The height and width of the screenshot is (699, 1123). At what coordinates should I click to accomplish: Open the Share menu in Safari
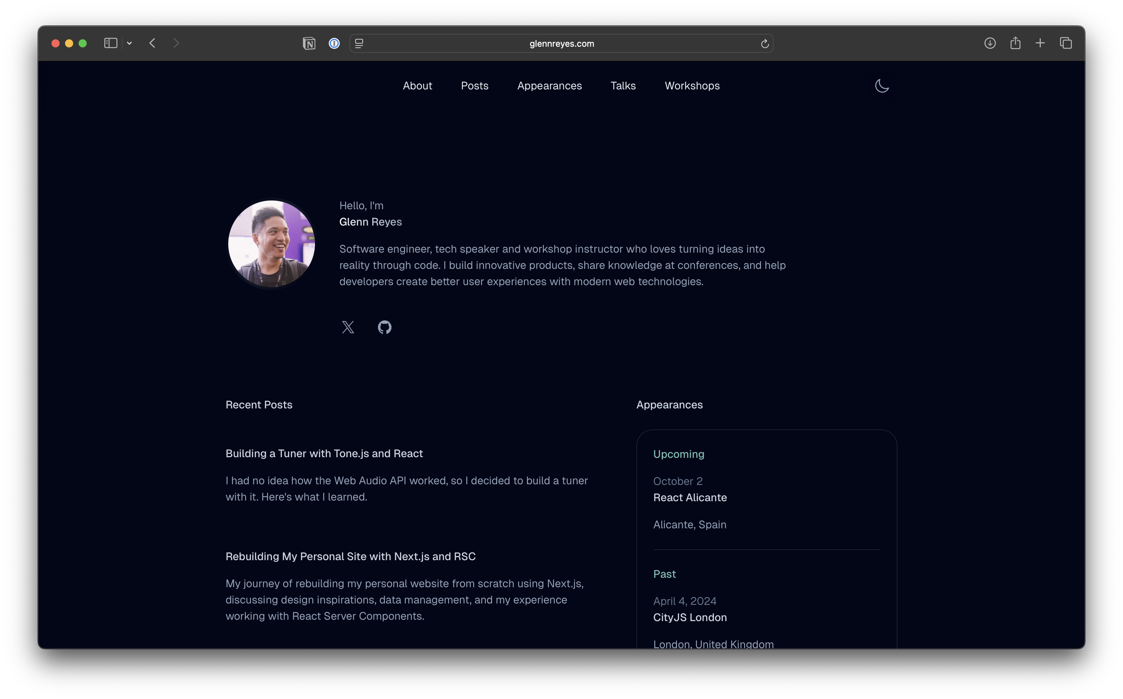click(1015, 43)
